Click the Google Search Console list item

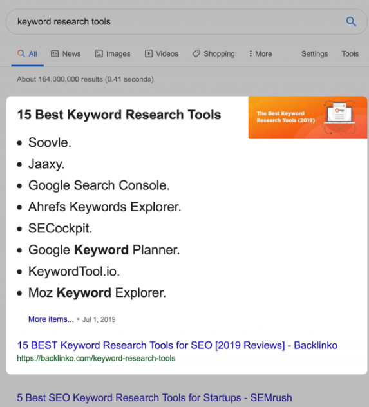tap(99, 185)
